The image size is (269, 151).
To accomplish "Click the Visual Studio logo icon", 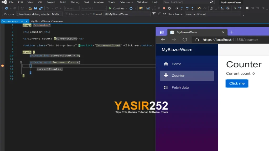I will 4,2.
